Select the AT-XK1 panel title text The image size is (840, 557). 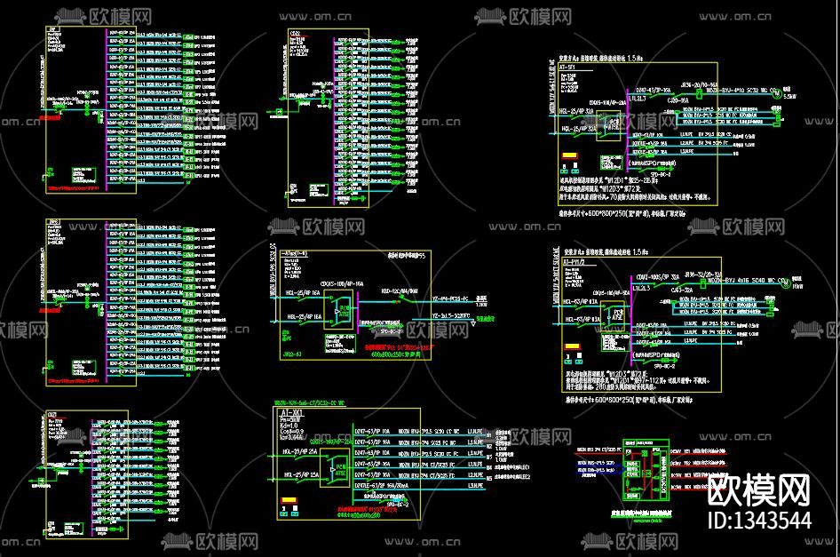(291, 413)
